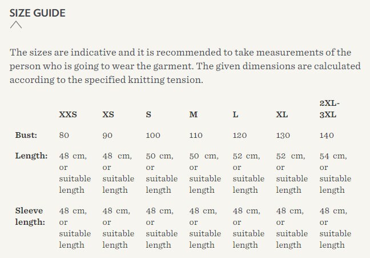Screen dimensions: 370x258
Task: Click the paragraph about indicative sizes
Action: [x=185, y=66]
